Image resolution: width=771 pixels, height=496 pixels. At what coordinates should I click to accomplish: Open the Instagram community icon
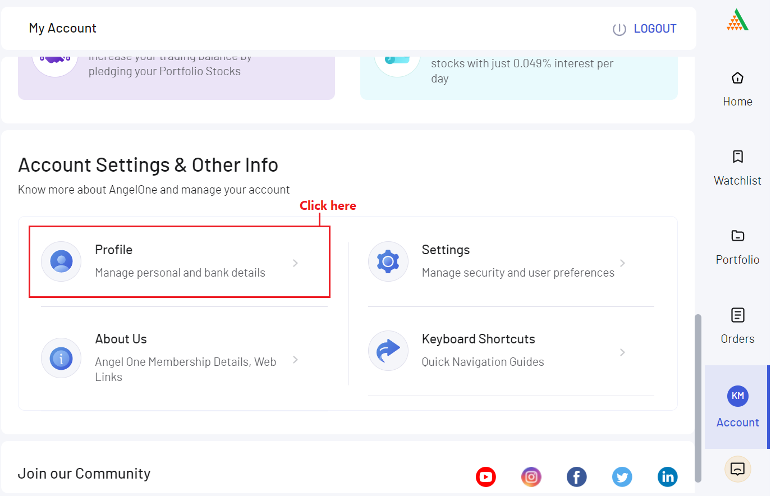click(531, 477)
